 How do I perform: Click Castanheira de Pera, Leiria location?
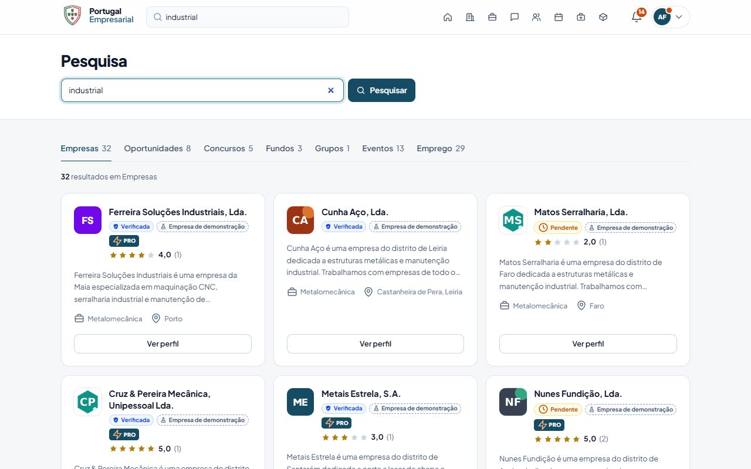pos(413,292)
